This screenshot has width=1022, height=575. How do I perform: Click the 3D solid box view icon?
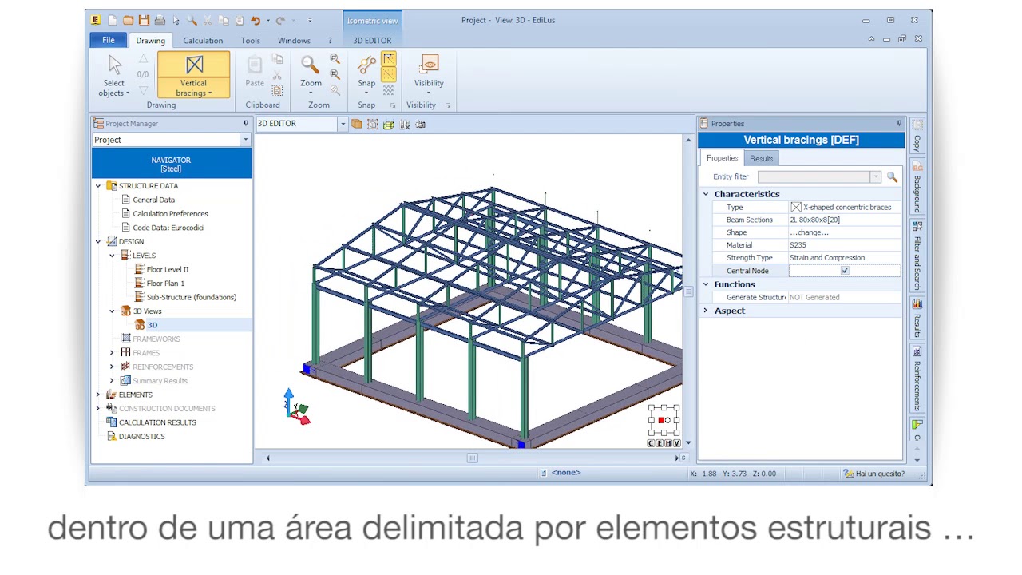(357, 124)
